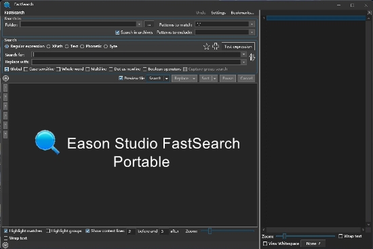
Task: Click the round chevron button below Wrap text
Action: (5, 245)
